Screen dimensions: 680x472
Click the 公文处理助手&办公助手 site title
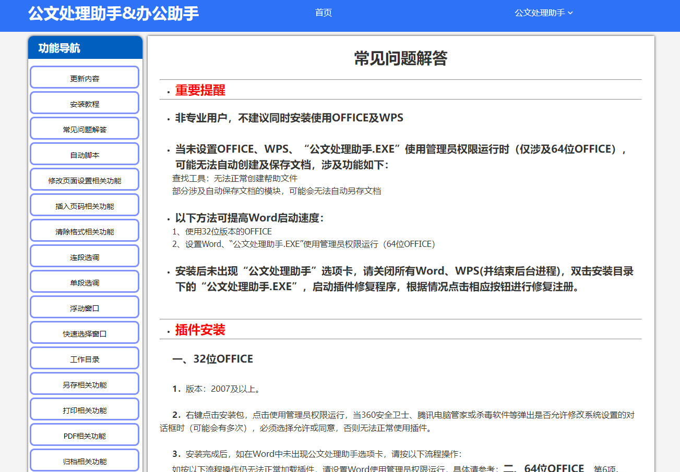114,14
